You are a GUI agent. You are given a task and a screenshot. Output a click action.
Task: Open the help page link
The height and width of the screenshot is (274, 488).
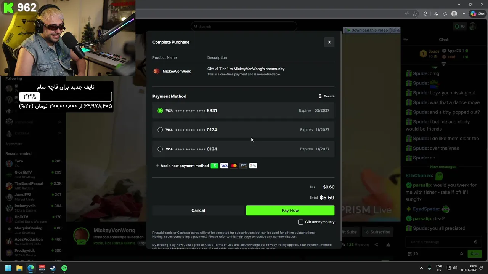pyautogui.click(x=244, y=237)
